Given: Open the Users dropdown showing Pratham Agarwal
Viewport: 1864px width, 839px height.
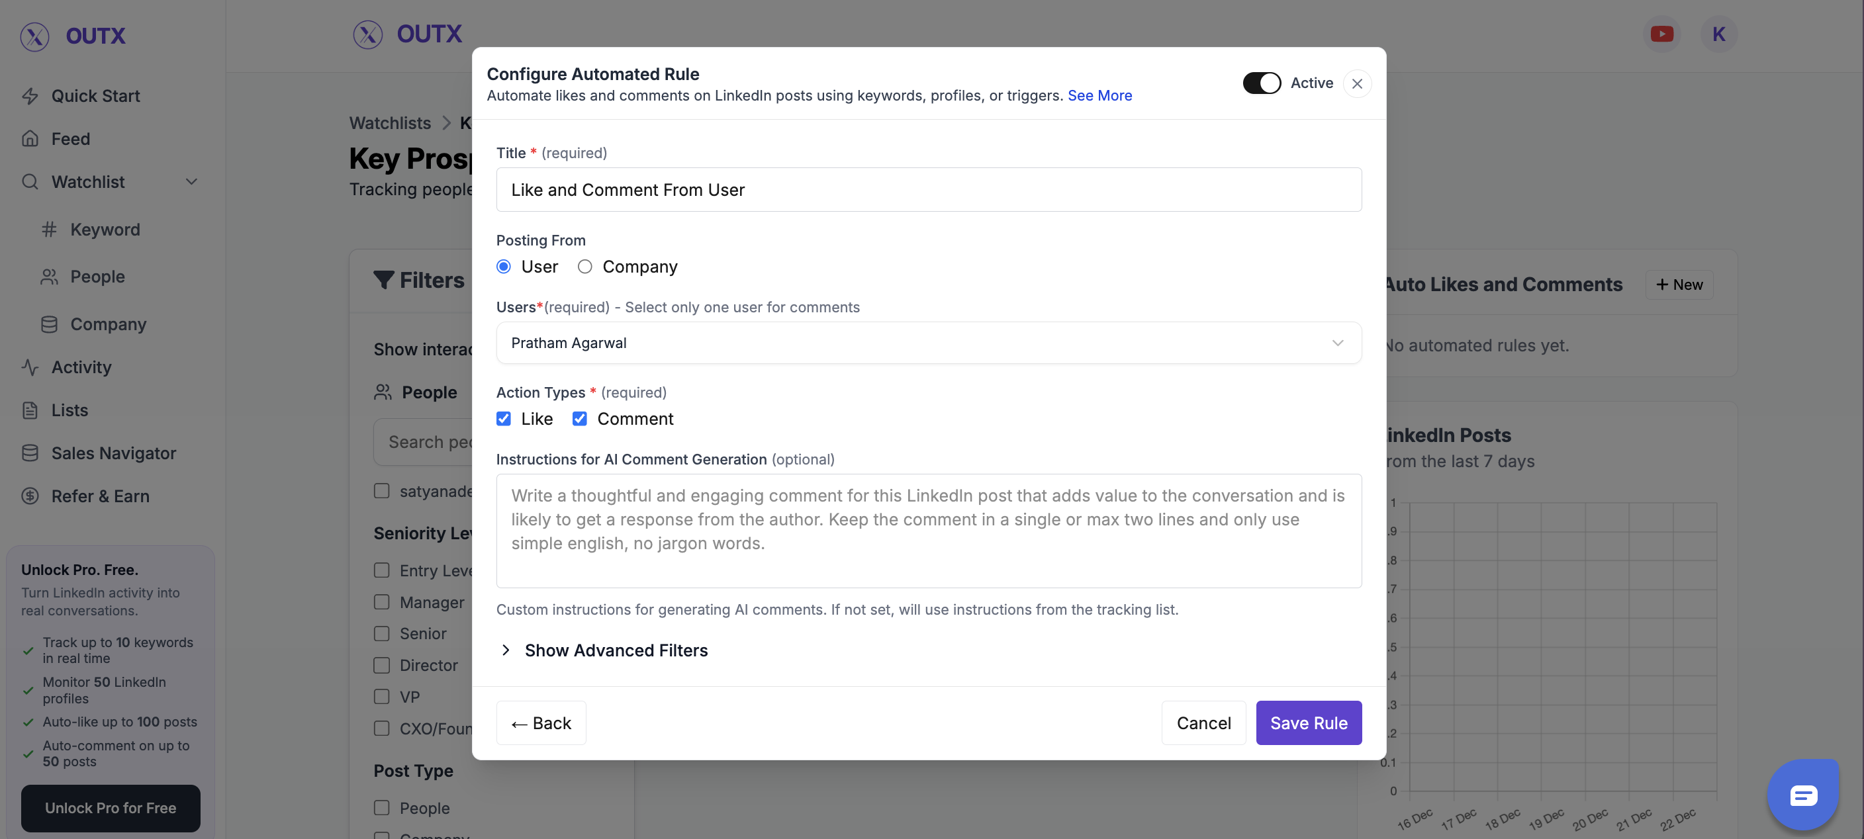Looking at the screenshot, I should [x=929, y=343].
